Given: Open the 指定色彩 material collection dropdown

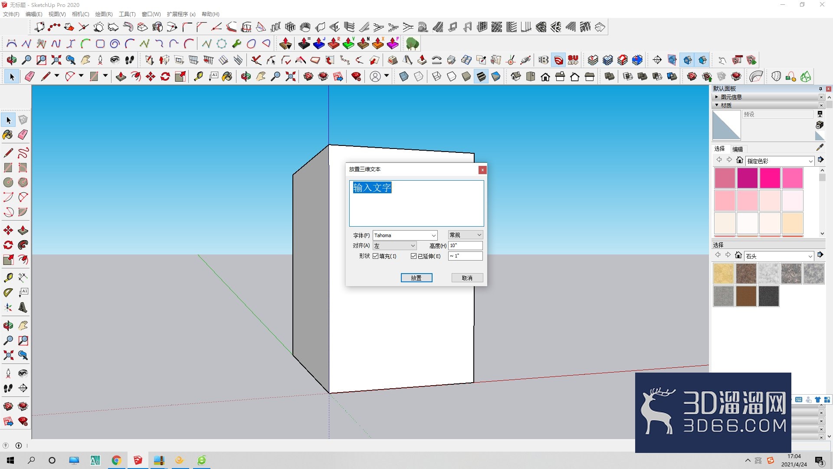Looking at the screenshot, I should [780, 161].
